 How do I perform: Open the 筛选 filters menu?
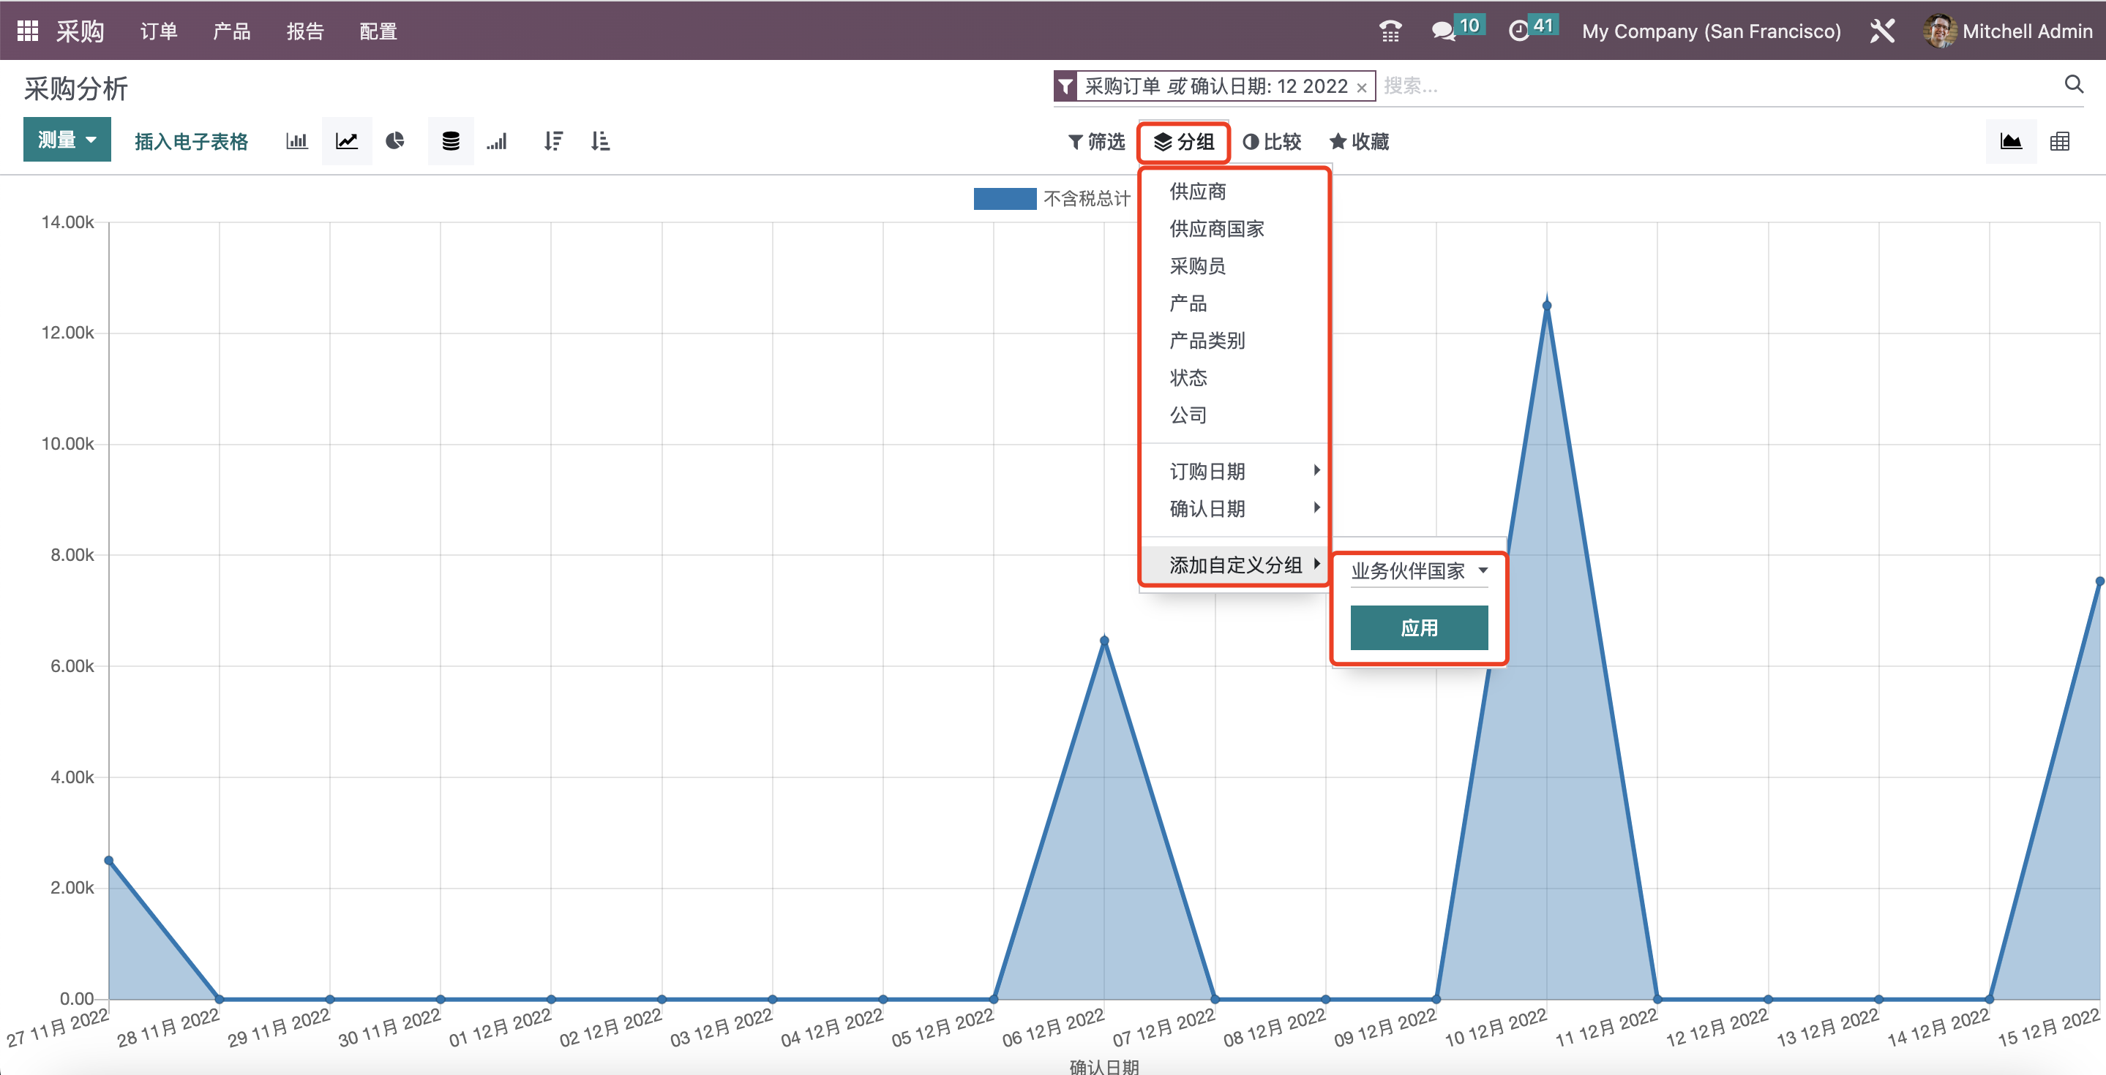[1097, 141]
